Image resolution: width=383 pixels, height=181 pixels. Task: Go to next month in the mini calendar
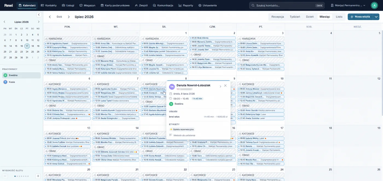[39, 22]
